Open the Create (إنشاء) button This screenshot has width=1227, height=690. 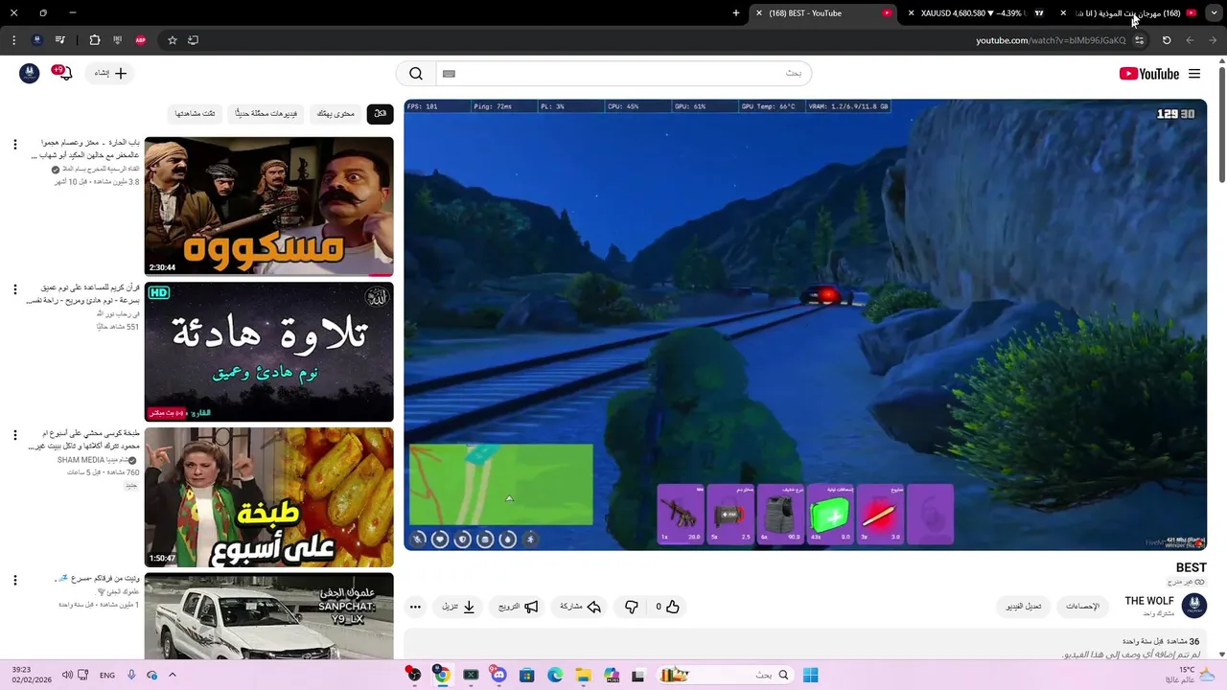point(109,73)
